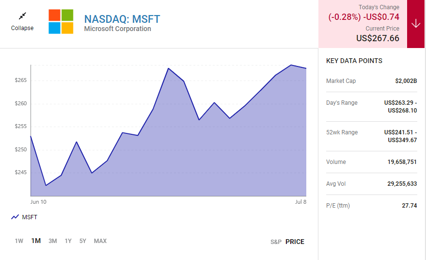
Task: Show the MAX chart range
Action: (100, 241)
